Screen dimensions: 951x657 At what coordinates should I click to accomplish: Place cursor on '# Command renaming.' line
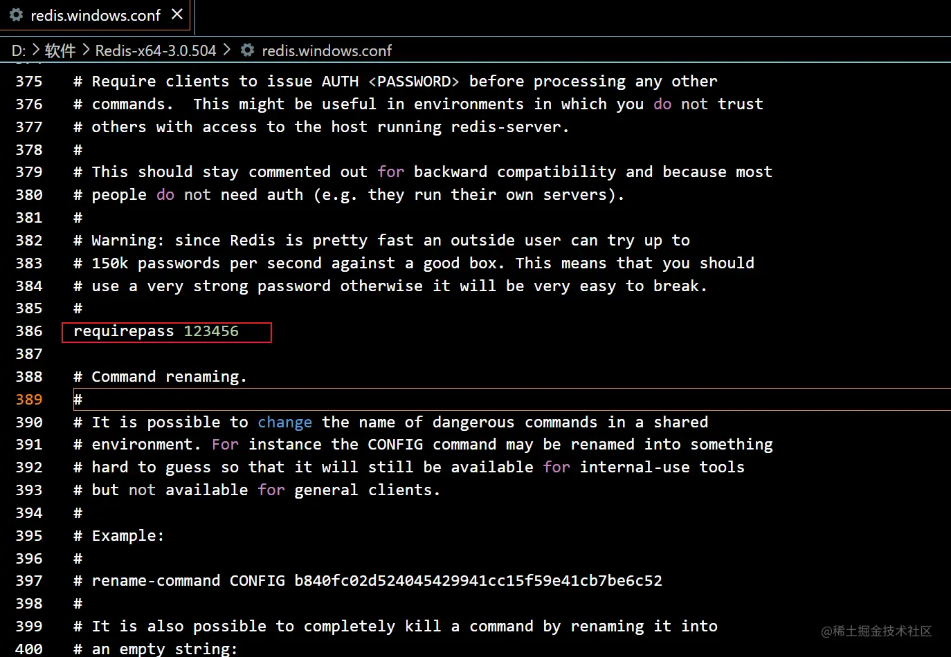pos(161,377)
